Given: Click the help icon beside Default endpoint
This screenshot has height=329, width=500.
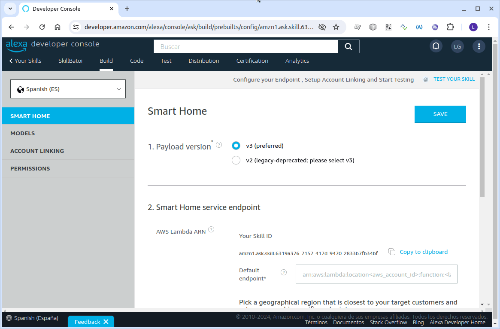Looking at the screenshot, I should (x=284, y=272).
